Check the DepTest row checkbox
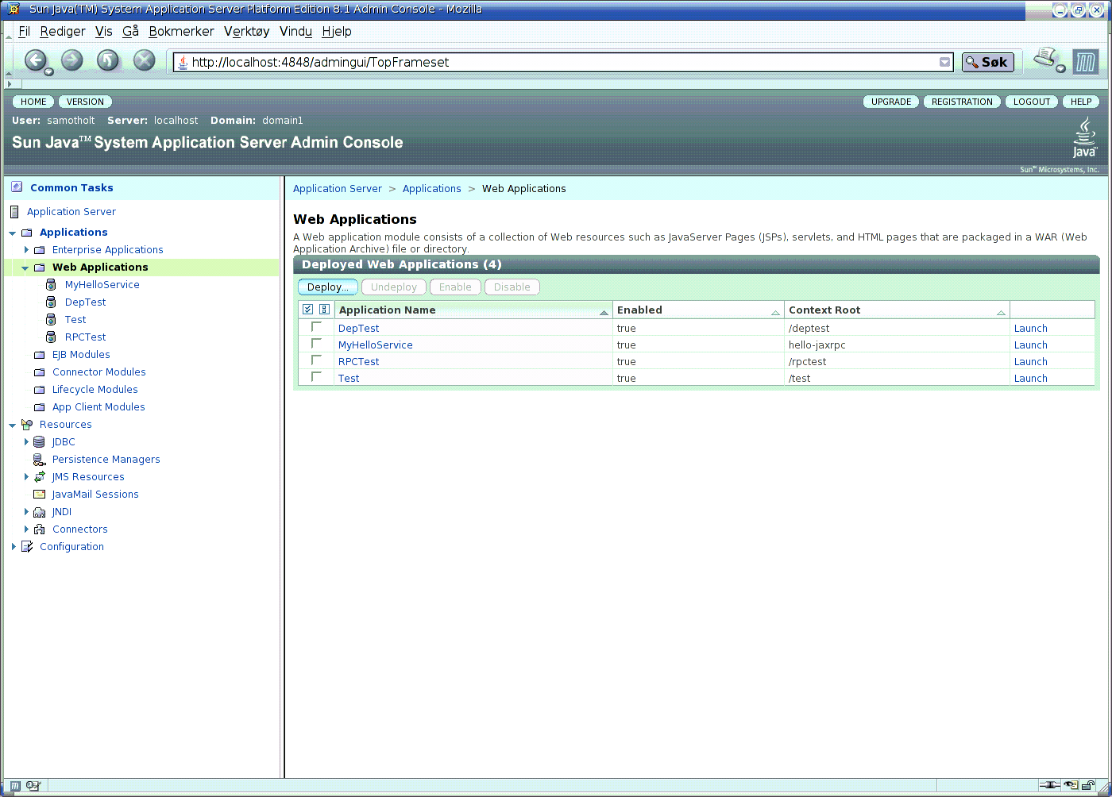The width and height of the screenshot is (1112, 797). click(x=316, y=327)
